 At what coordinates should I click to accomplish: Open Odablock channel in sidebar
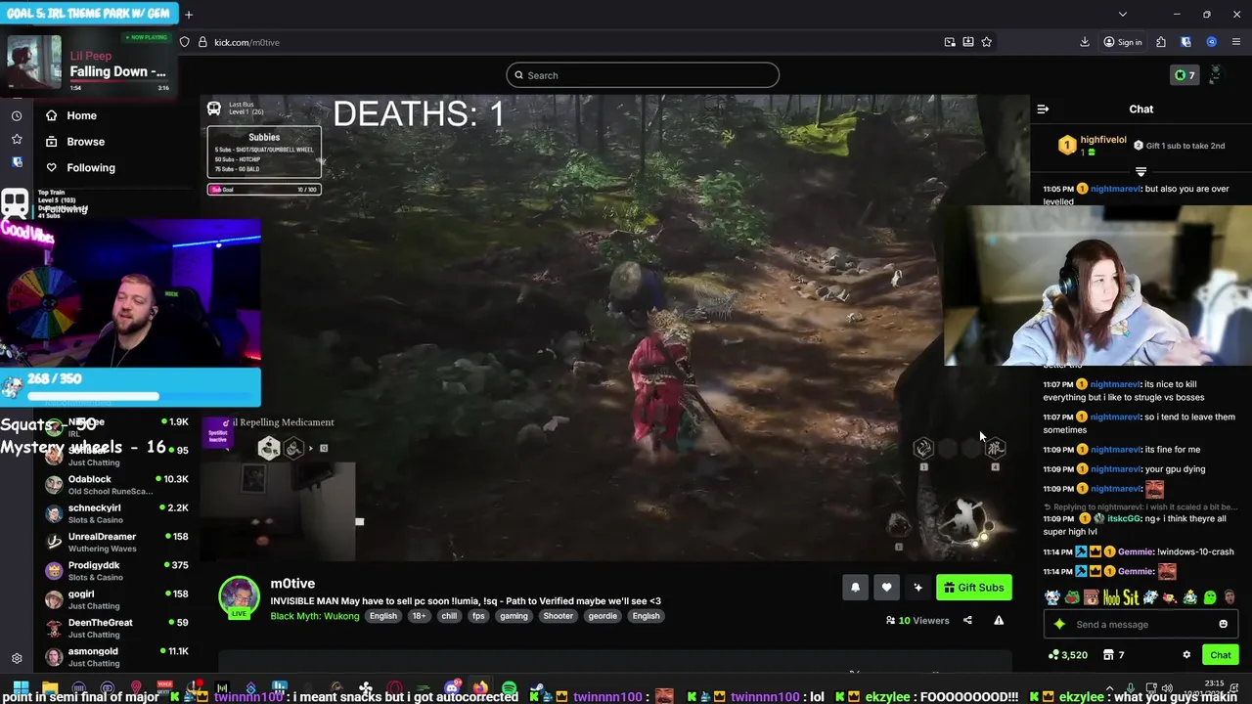tap(117, 485)
